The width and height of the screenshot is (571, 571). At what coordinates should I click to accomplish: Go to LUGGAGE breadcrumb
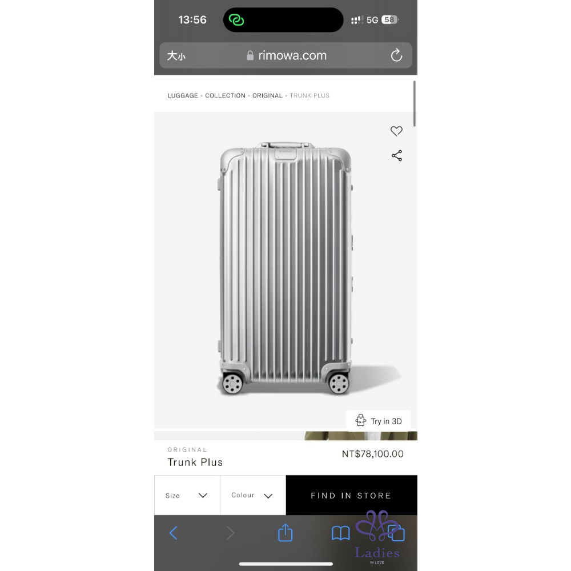183,95
